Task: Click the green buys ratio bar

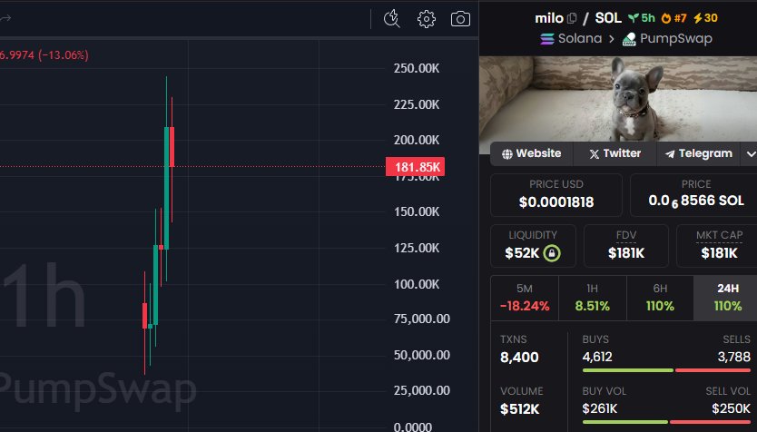Action: point(627,370)
